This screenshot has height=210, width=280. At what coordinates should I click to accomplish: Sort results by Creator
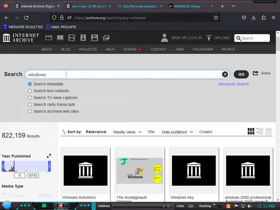pyautogui.click(x=206, y=132)
